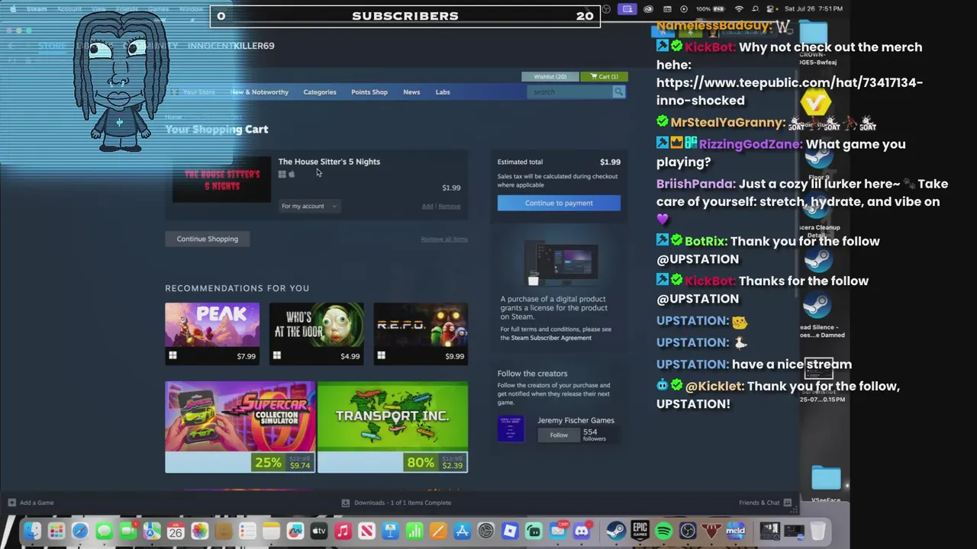Open Supercar Collection Simulator card
The width and height of the screenshot is (977, 549).
pos(240,427)
